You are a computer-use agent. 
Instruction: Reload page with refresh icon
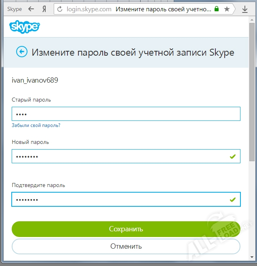[x=60, y=9]
